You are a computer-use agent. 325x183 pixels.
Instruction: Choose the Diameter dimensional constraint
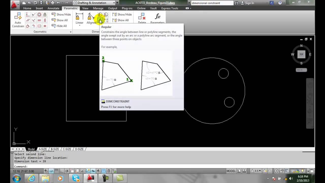[x=106, y=15]
